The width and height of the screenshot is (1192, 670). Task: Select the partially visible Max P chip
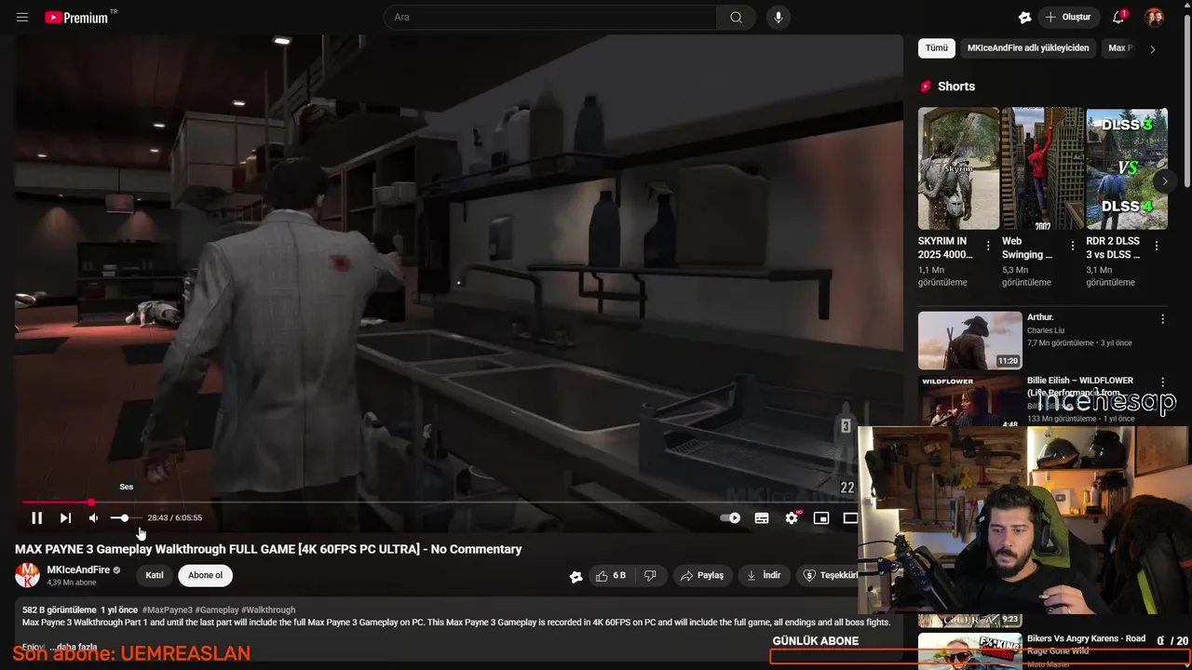[x=1120, y=47]
